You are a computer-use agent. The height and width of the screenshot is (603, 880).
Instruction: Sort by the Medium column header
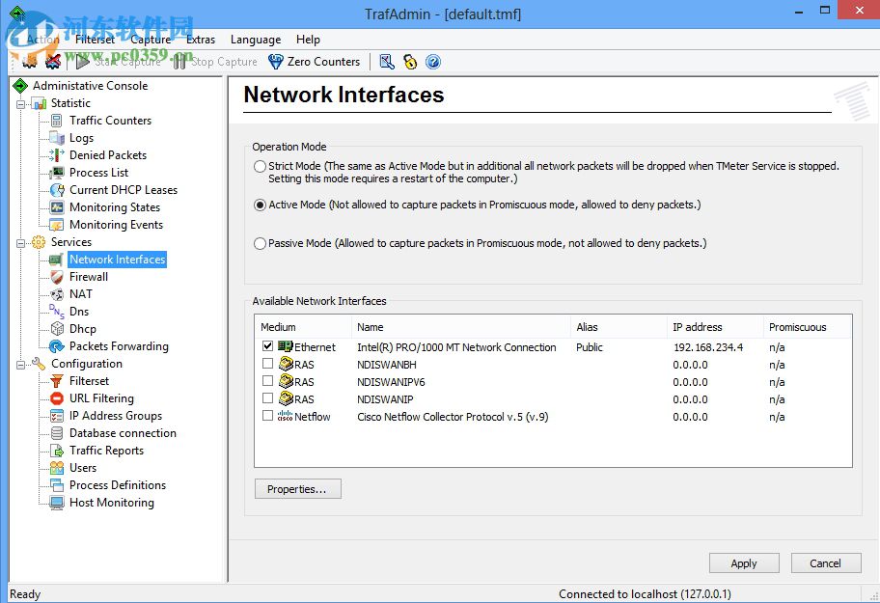(x=303, y=327)
